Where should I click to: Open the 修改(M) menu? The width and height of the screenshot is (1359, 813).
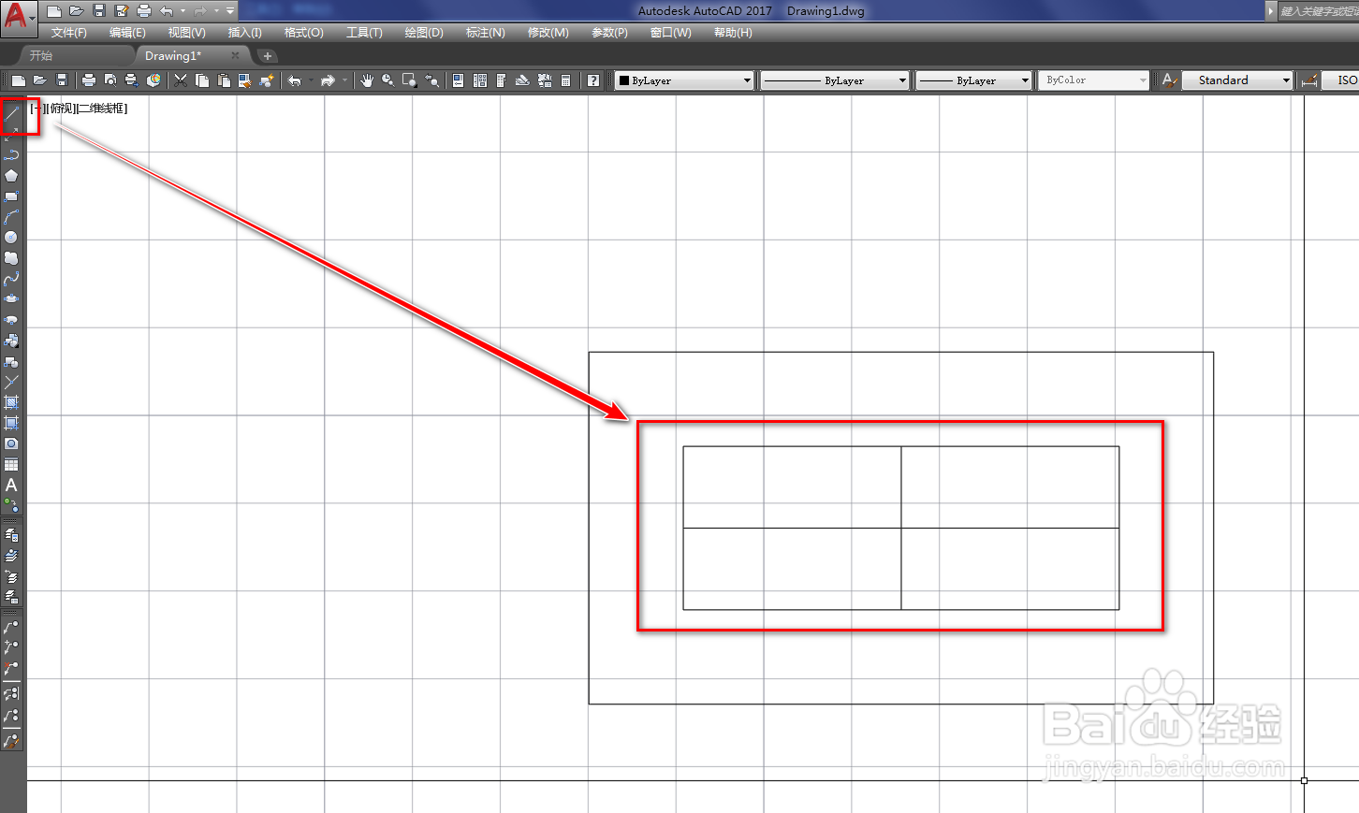pos(548,33)
